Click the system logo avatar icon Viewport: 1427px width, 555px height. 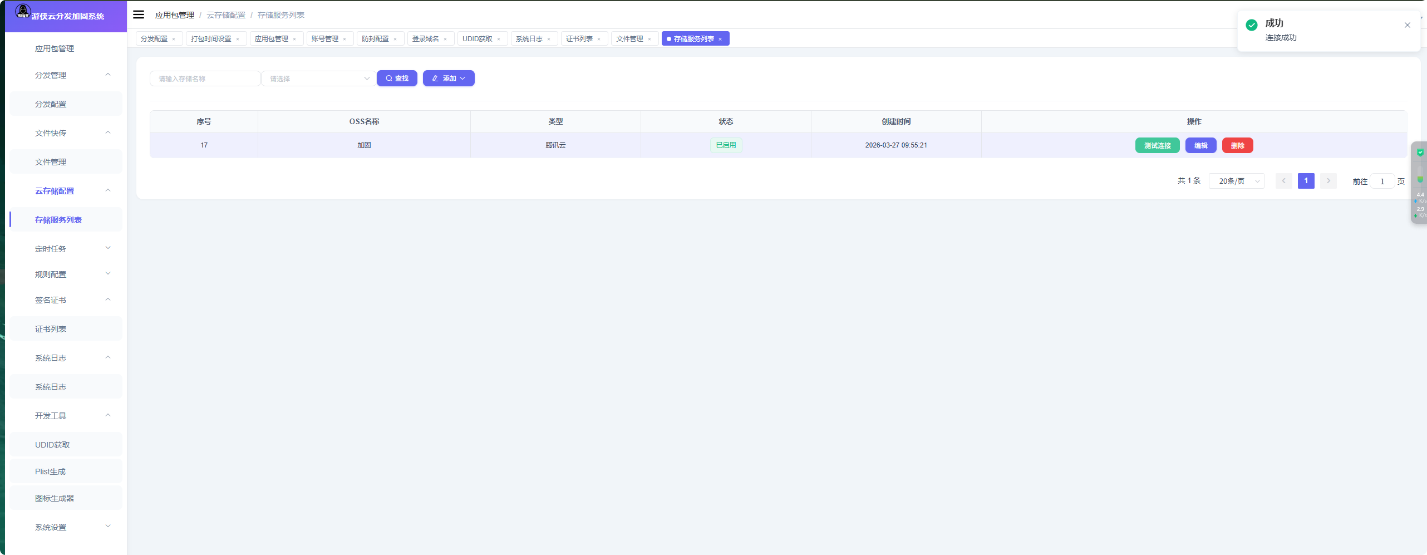pyautogui.click(x=23, y=11)
